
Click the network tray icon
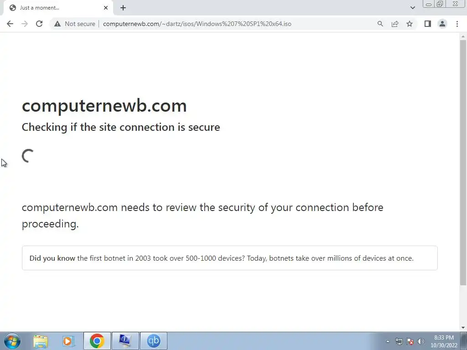pyautogui.click(x=399, y=341)
